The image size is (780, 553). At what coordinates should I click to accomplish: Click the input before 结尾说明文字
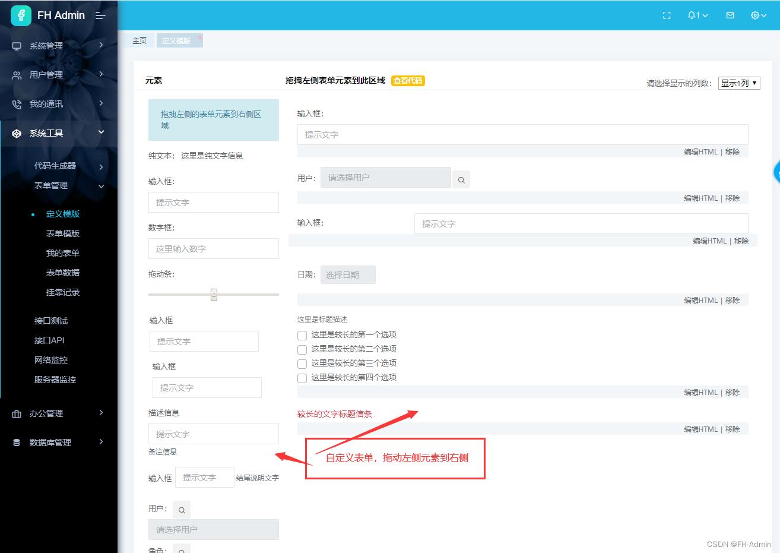(205, 478)
